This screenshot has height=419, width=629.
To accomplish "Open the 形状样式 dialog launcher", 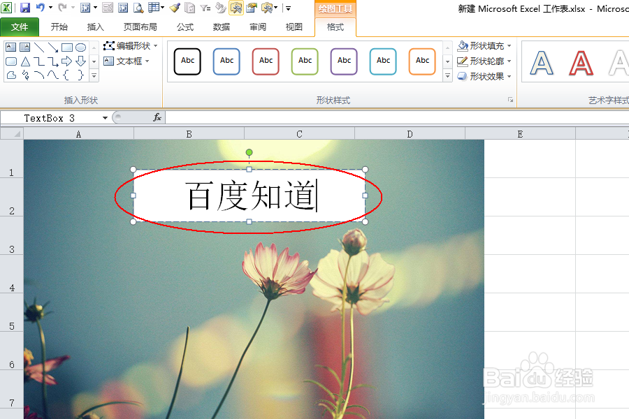I will 510,100.
